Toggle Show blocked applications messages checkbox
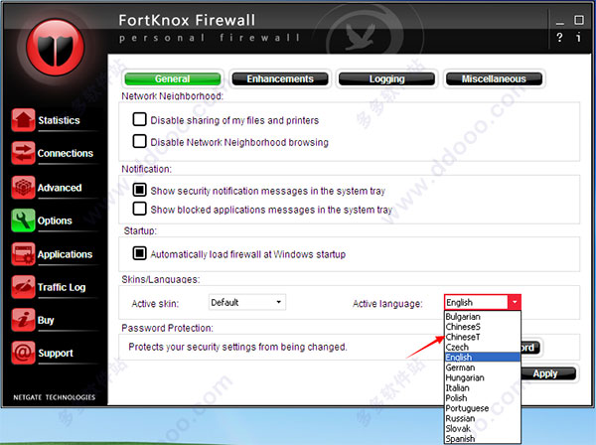 click(139, 209)
